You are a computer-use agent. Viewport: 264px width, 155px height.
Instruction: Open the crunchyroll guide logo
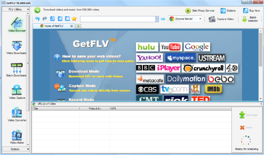[203, 68]
